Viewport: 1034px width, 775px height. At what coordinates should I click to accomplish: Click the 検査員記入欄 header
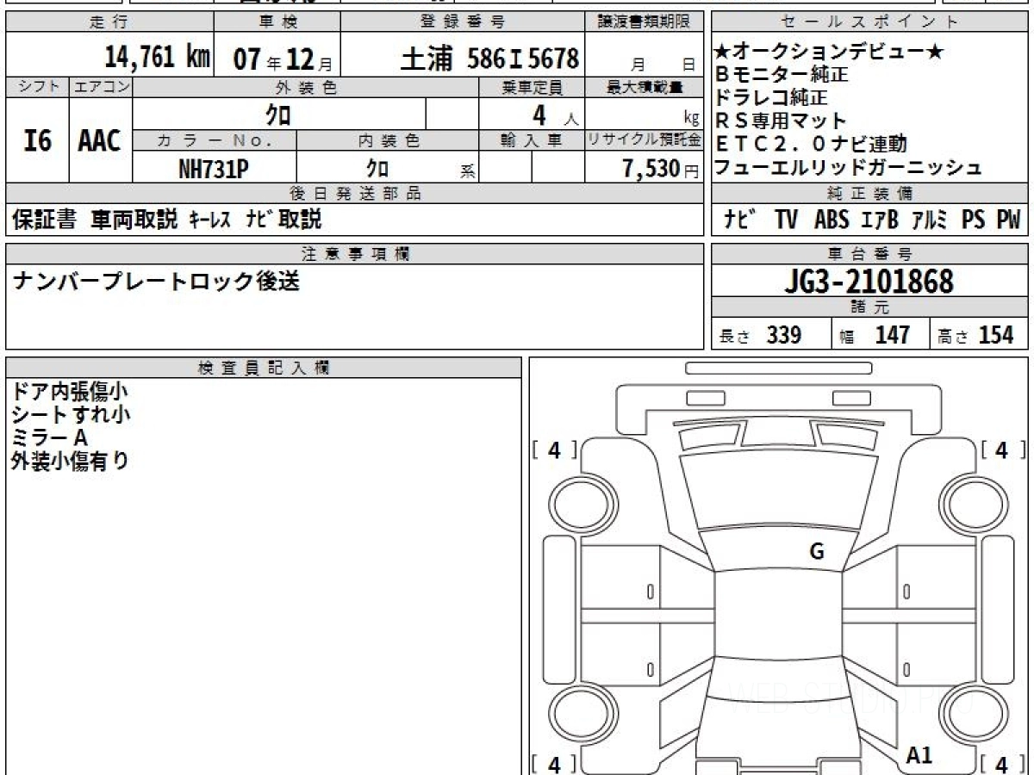coord(264,368)
